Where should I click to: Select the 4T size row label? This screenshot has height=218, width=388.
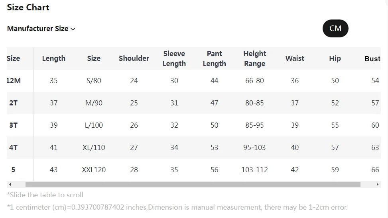[14, 148]
